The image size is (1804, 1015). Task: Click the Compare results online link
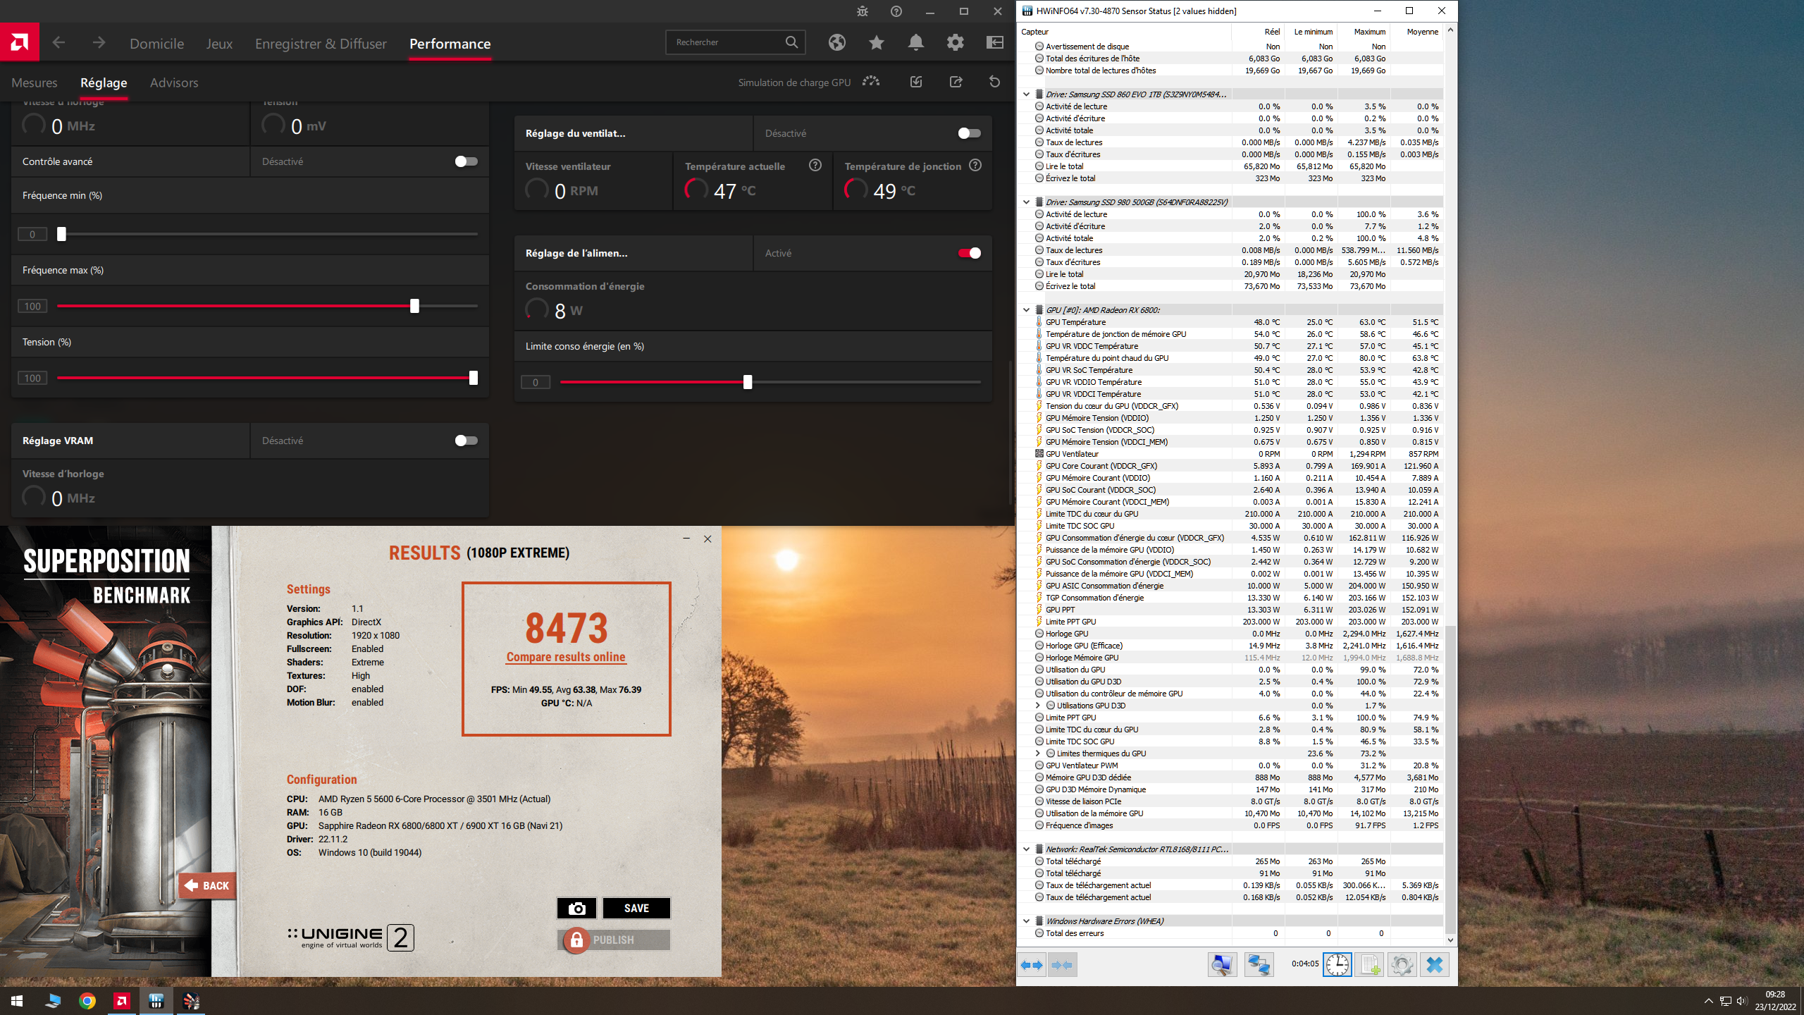pos(566,657)
